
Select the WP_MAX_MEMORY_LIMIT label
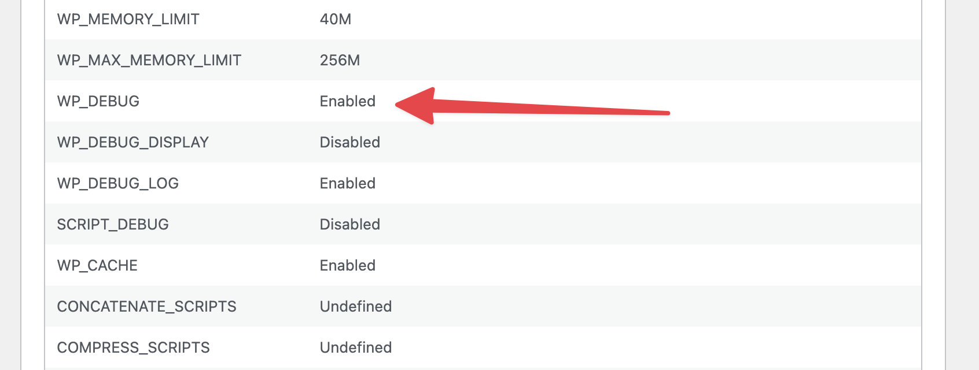[x=149, y=61]
